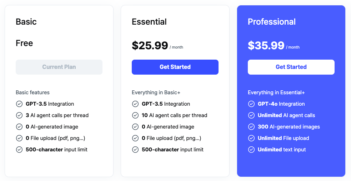This screenshot has height=181, width=351.
Task: Click check icon beside Unlimited File upload
Action: tap(251, 138)
